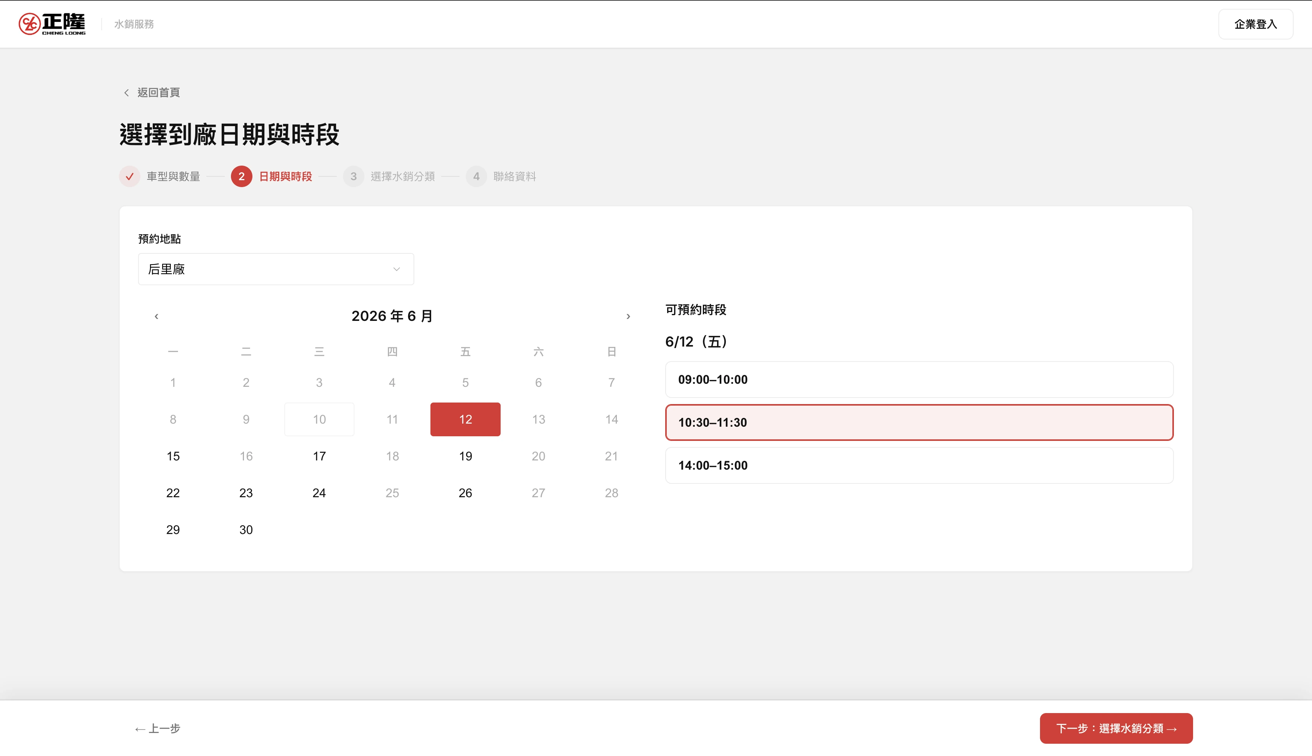Image resolution: width=1312 pixels, height=756 pixels.
Task: Pick June 29 on the calendar
Action: pos(173,530)
